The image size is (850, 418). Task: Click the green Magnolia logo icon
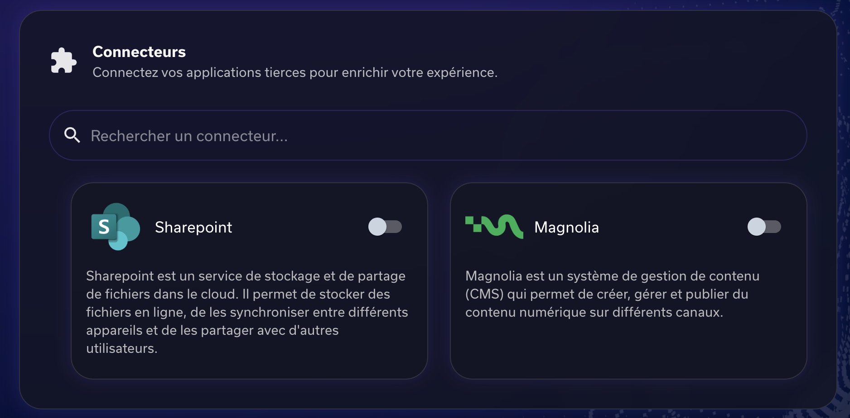click(x=494, y=226)
